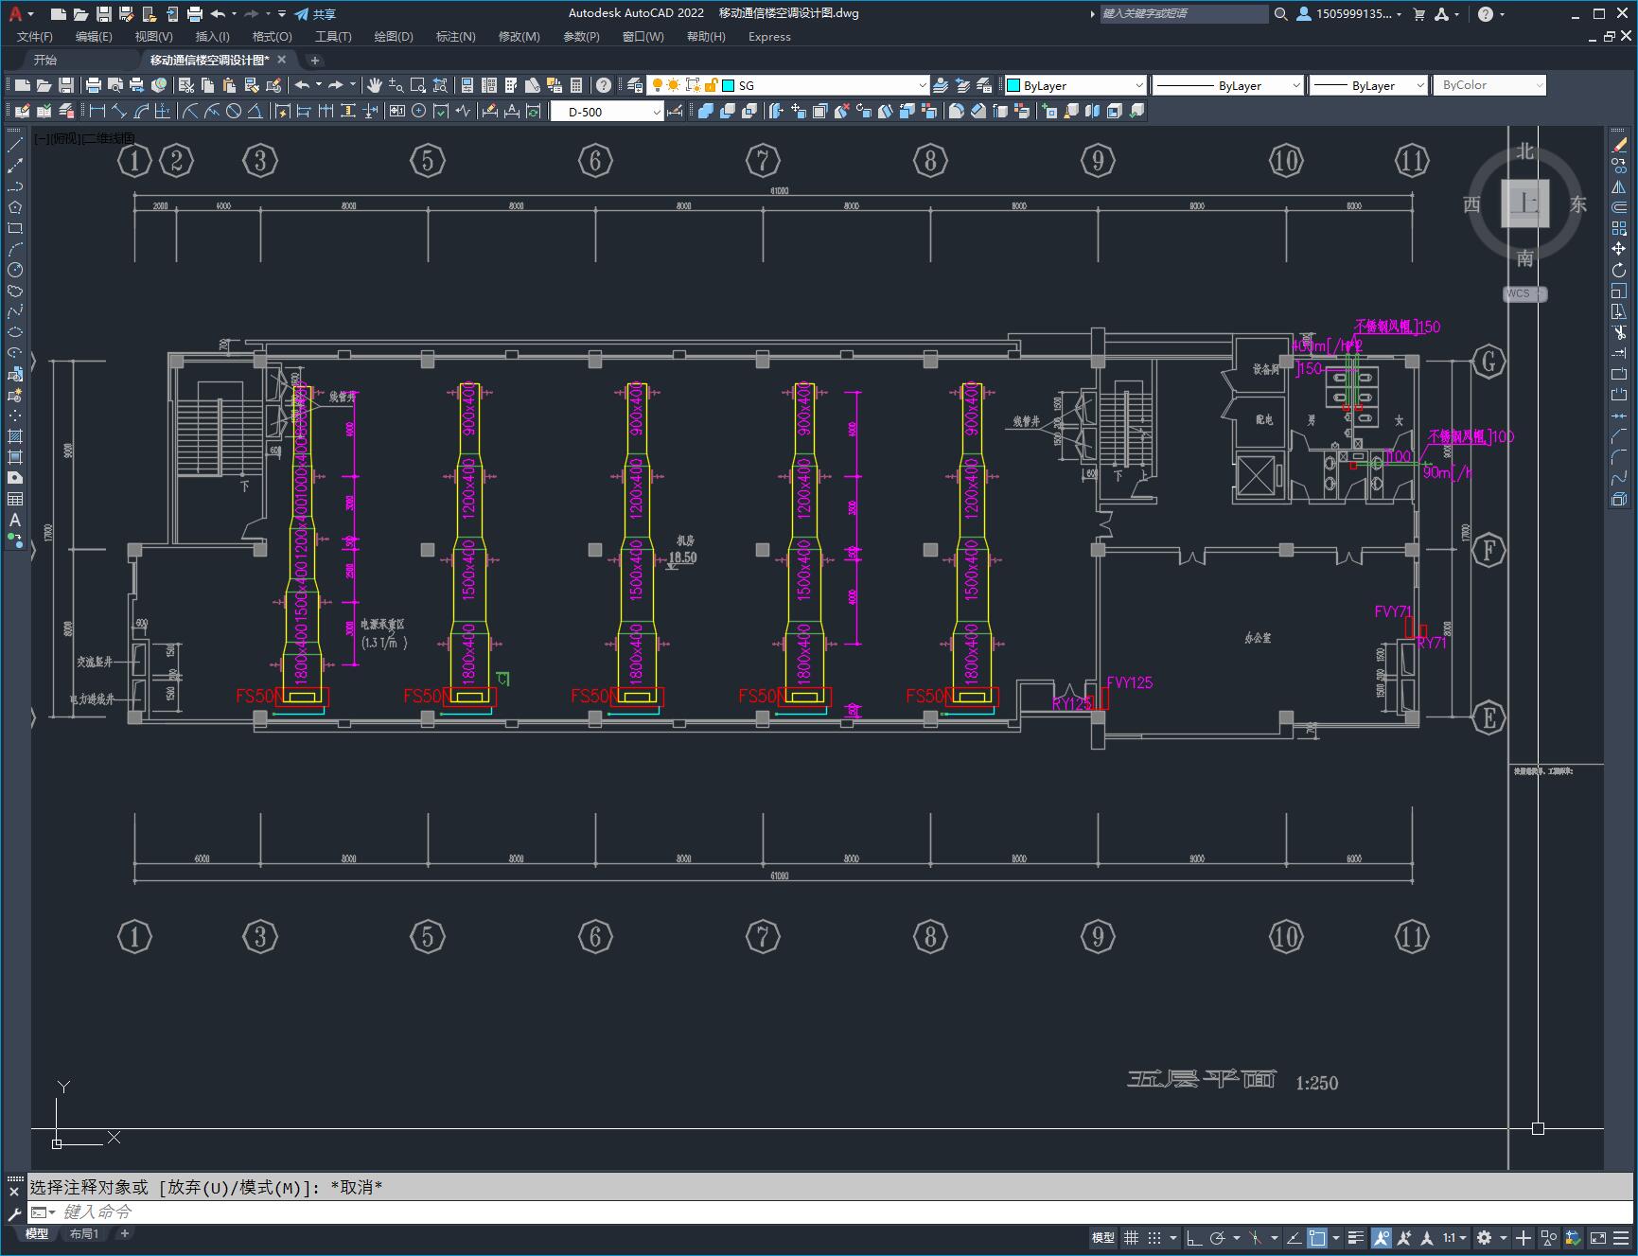Select the Mirror tool in modify toolbar

(1619, 186)
